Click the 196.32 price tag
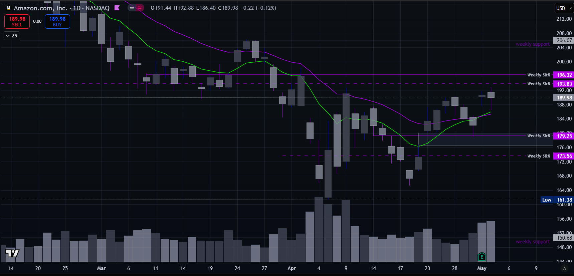 point(564,75)
